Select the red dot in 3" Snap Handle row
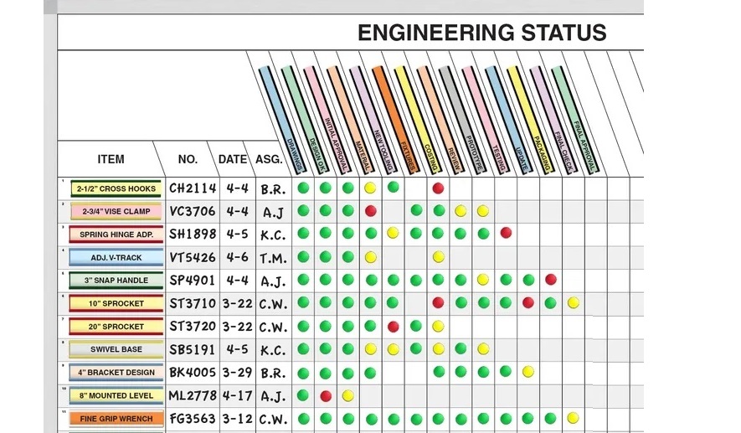 (550, 280)
